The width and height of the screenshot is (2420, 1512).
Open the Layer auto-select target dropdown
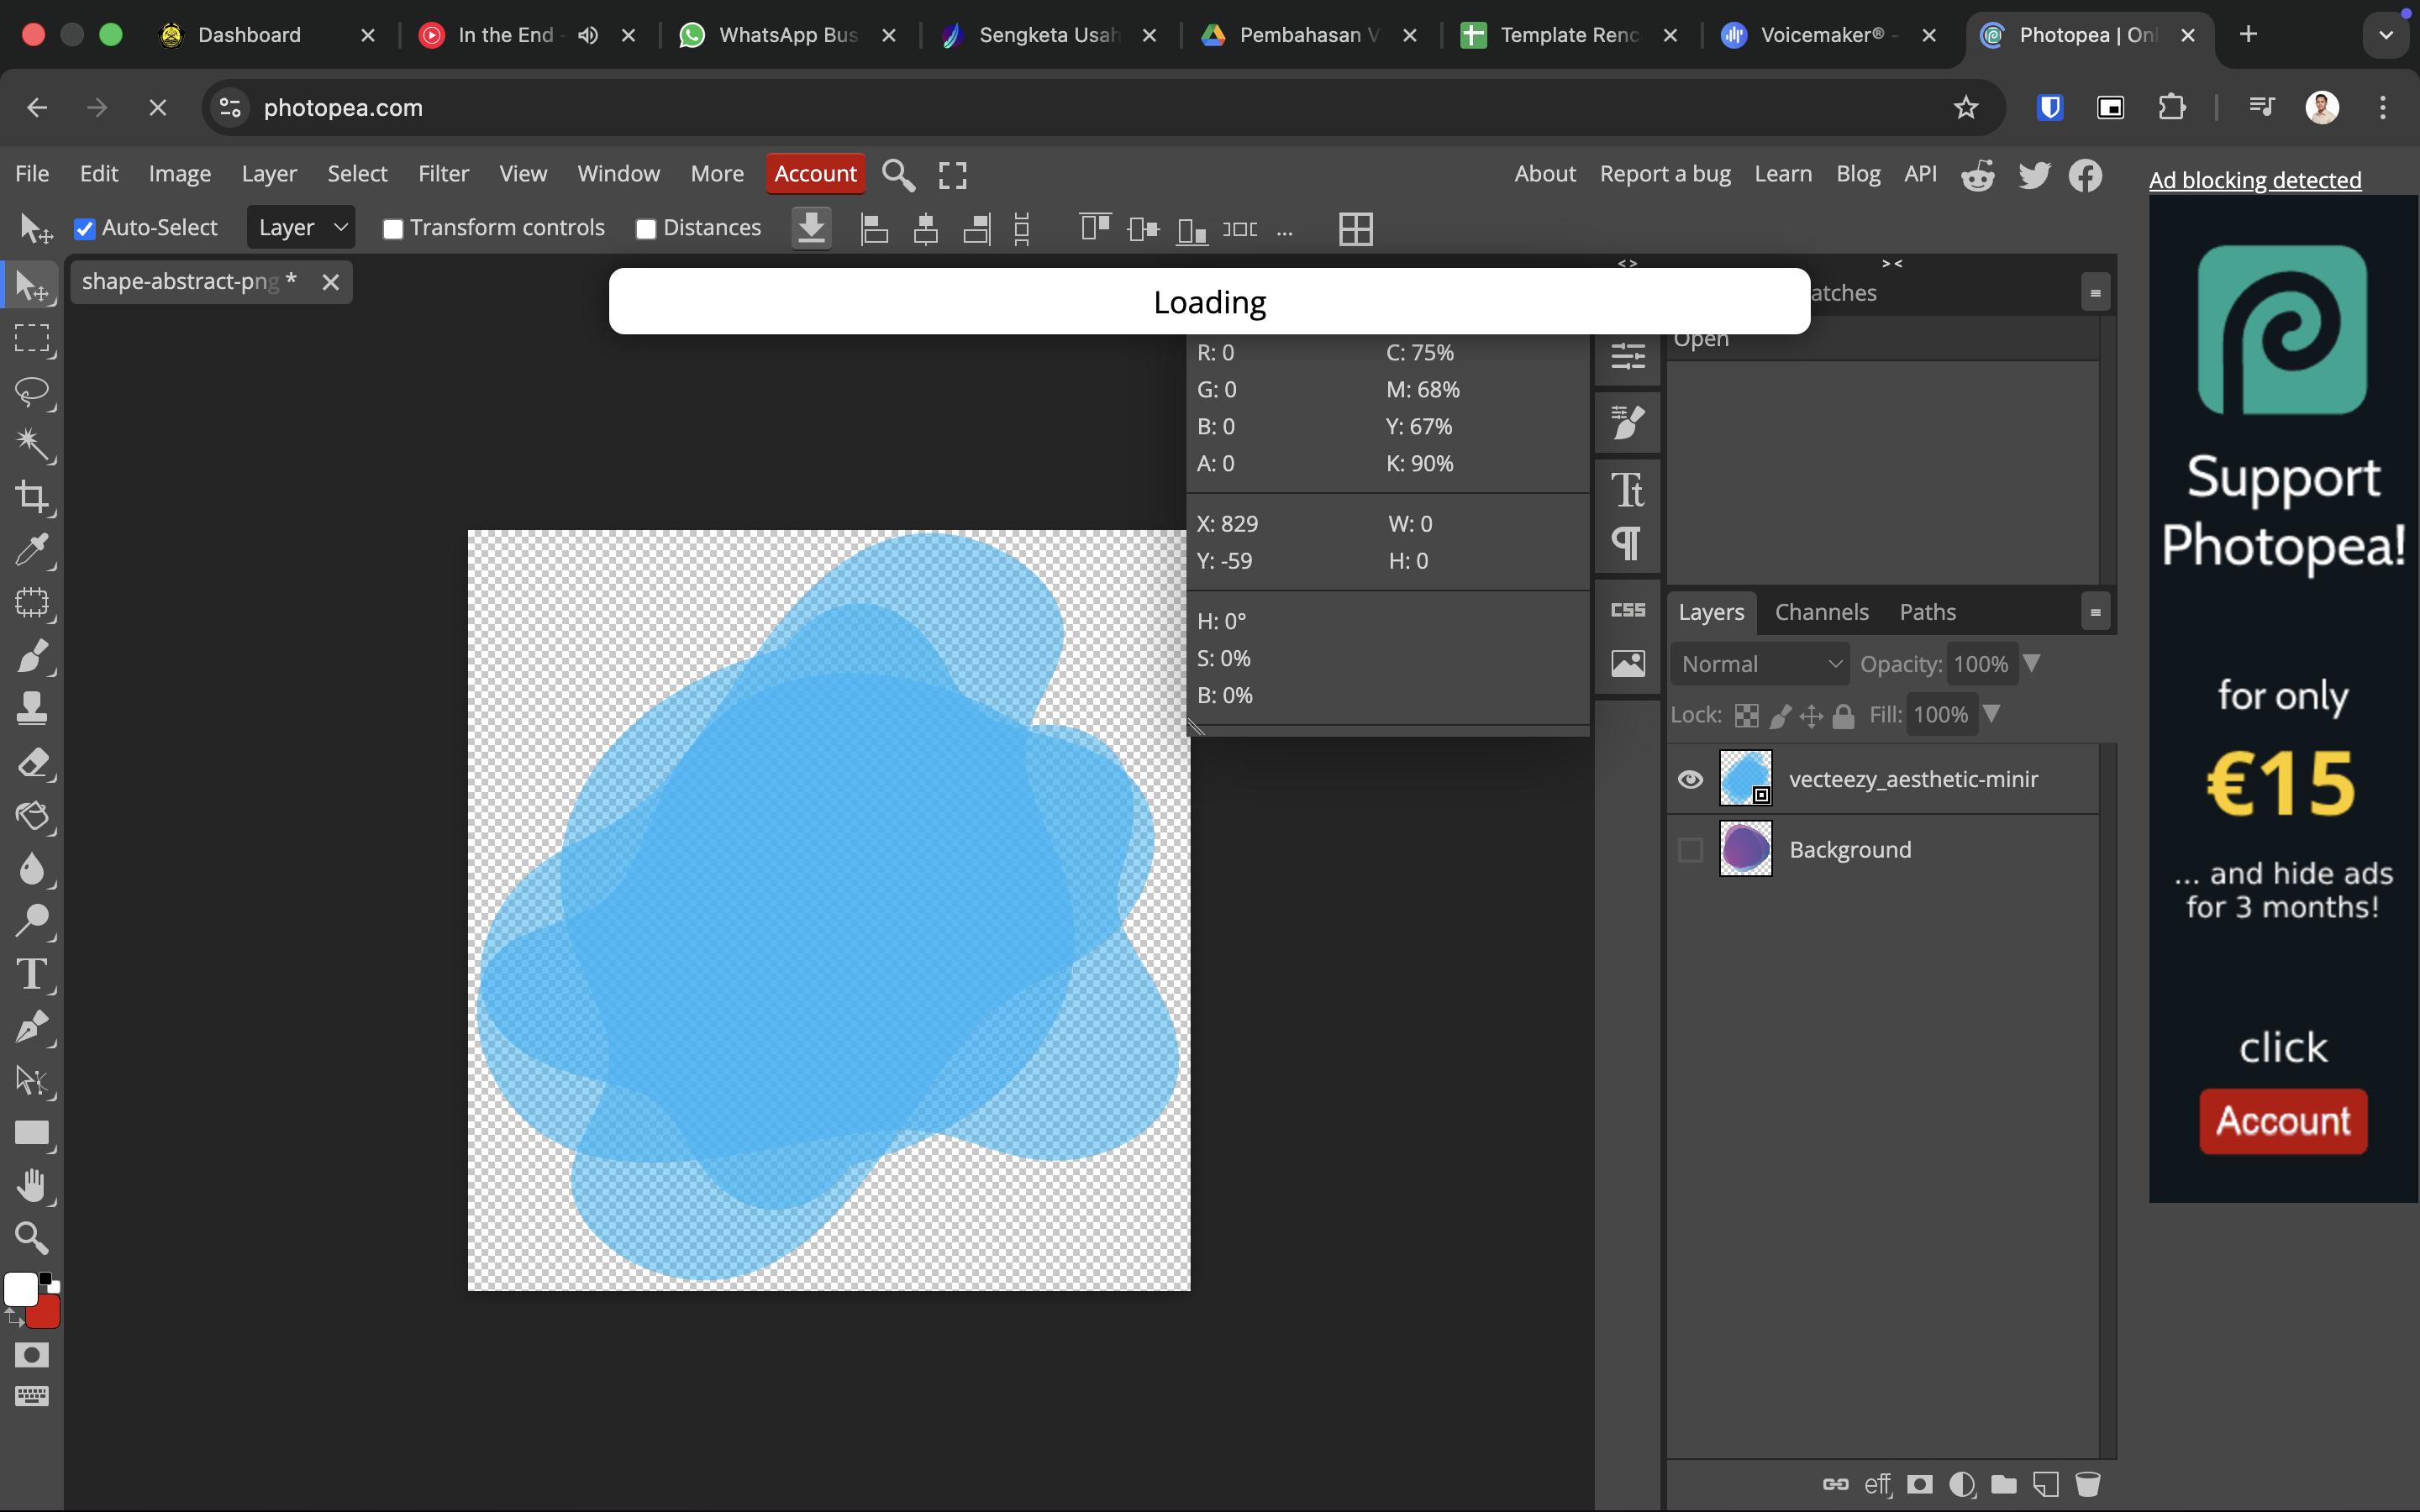(301, 228)
